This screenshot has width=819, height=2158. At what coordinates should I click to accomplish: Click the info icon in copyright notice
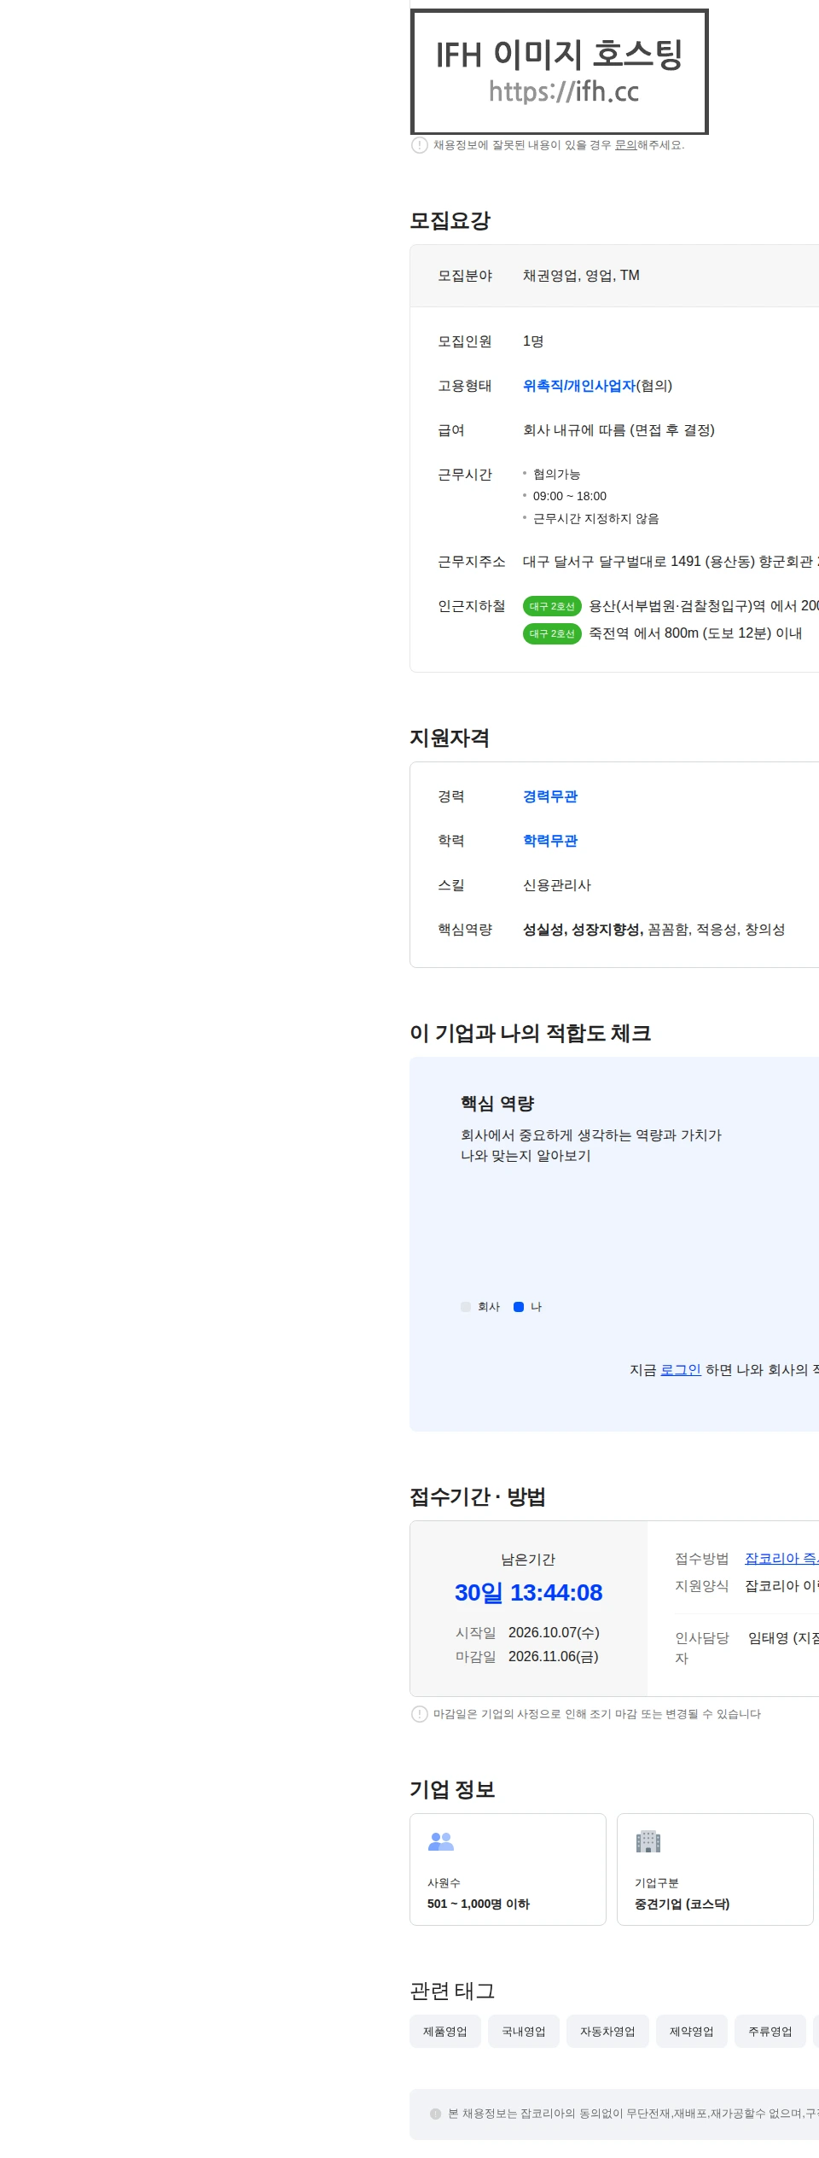tap(436, 2114)
